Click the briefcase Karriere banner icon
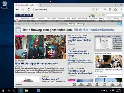The height and width of the screenshot is (93, 124). pyautogui.click(x=18, y=30)
